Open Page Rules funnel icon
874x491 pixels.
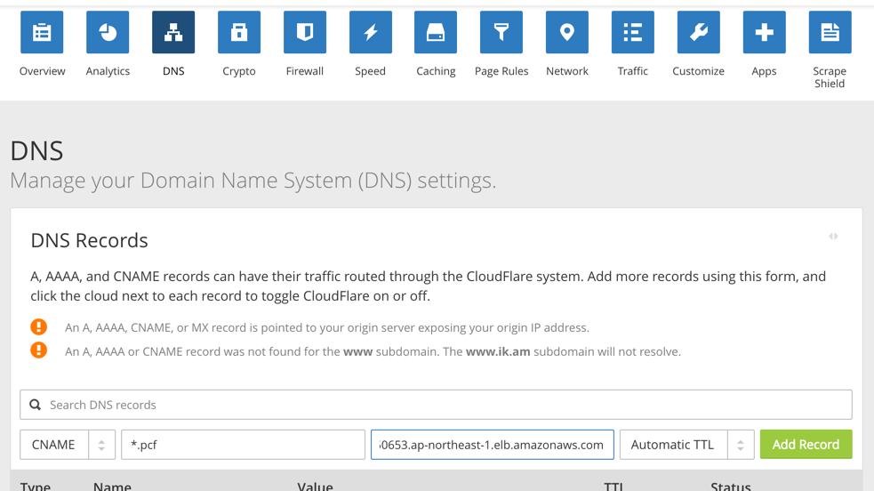point(501,33)
